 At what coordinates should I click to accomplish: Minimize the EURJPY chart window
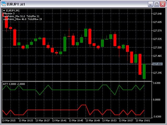[150, 4]
